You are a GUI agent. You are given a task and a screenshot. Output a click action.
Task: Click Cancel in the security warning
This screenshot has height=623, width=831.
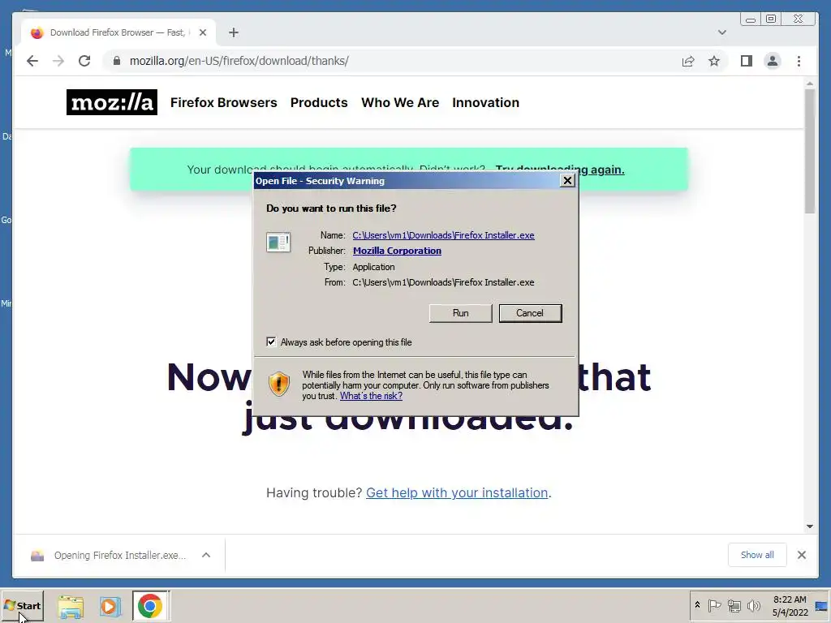point(530,313)
